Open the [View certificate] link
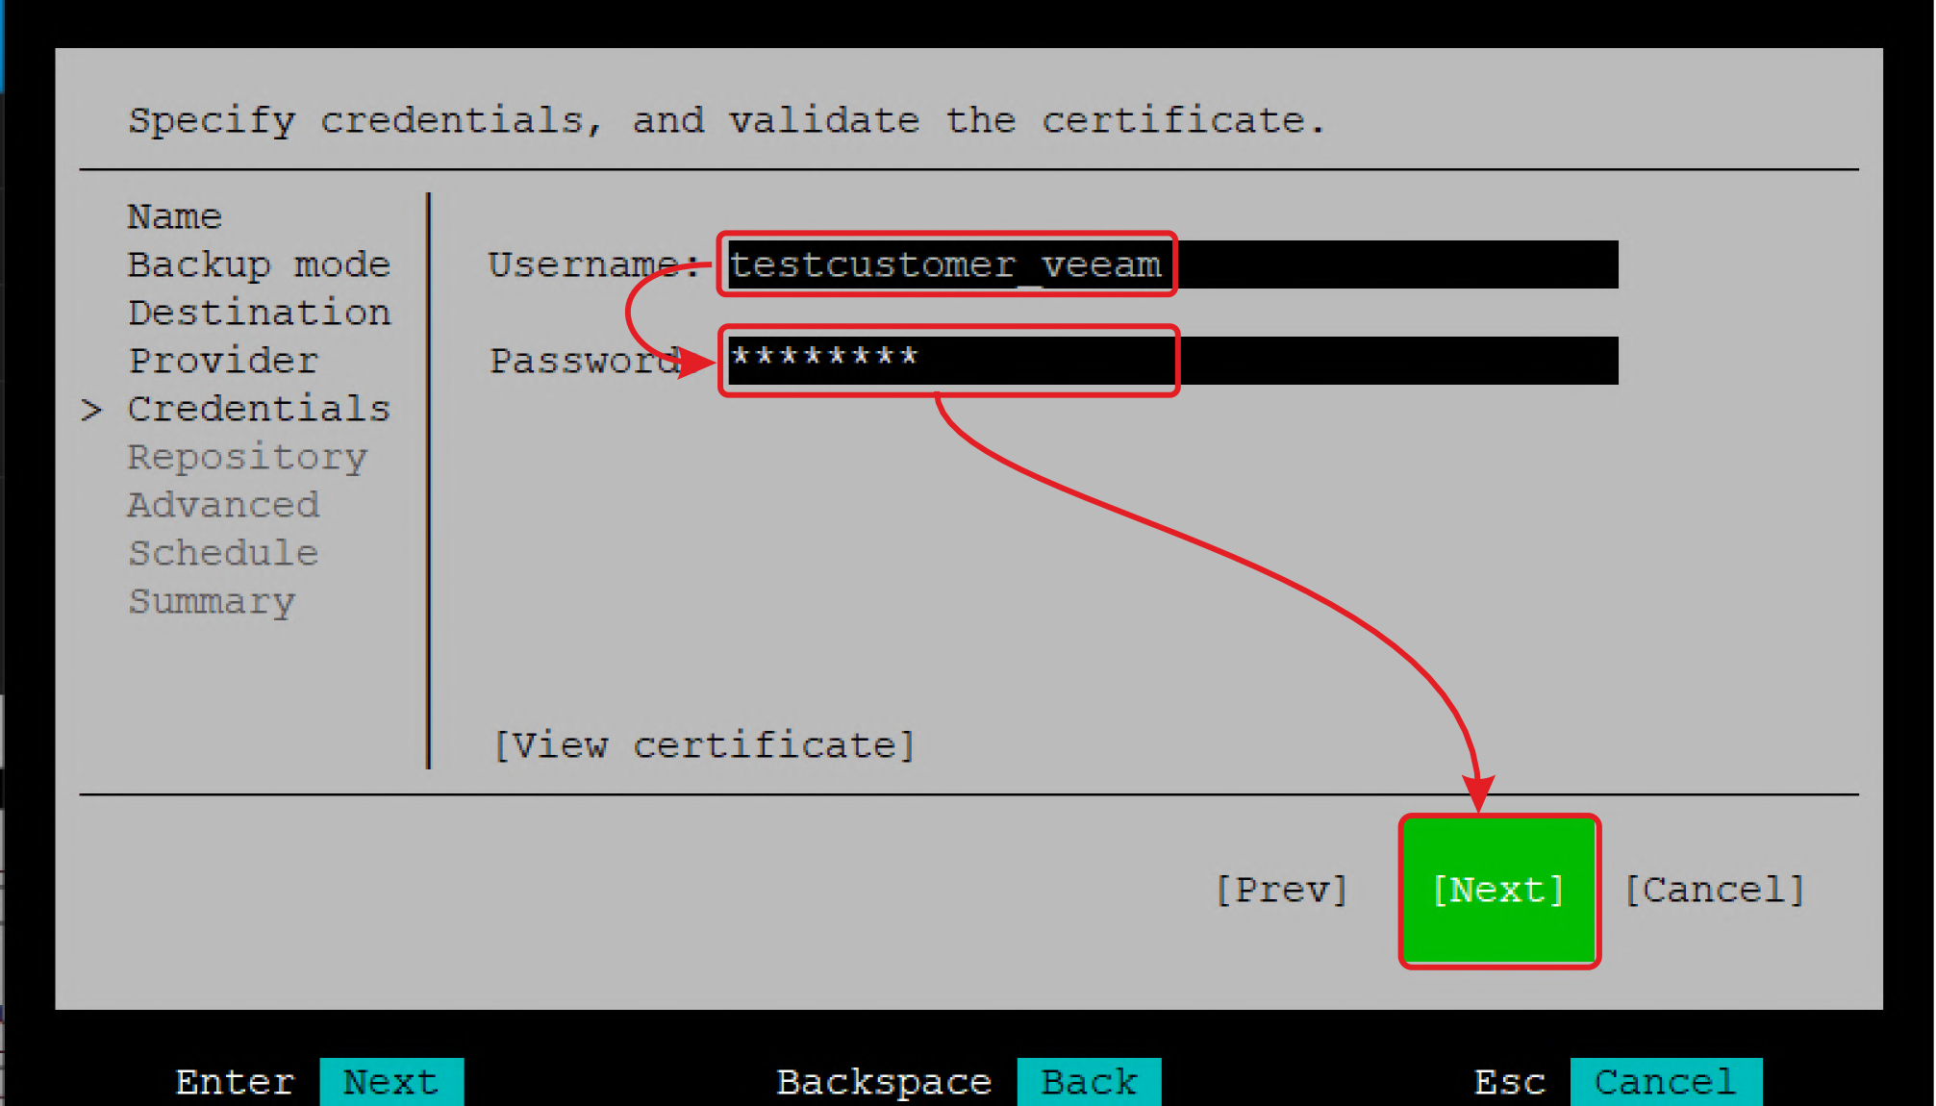Viewport: 1936px width, 1106px height. click(704, 745)
